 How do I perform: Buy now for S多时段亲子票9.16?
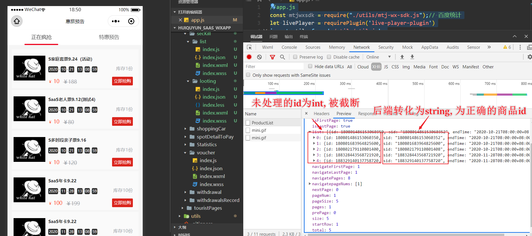tap(122, 162)
